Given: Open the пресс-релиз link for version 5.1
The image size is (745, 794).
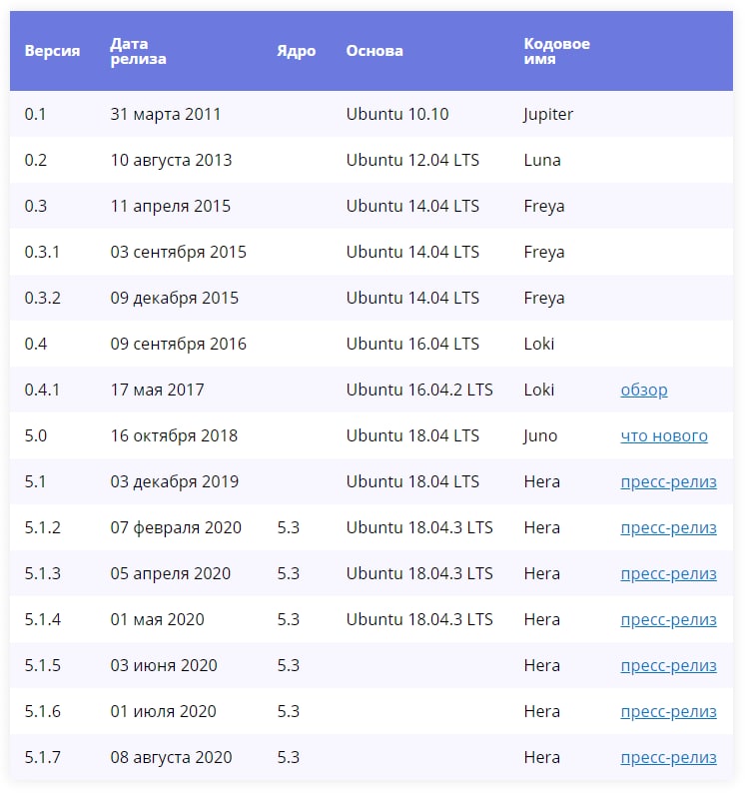Looking at the screenshot, I should click(668, 481).
